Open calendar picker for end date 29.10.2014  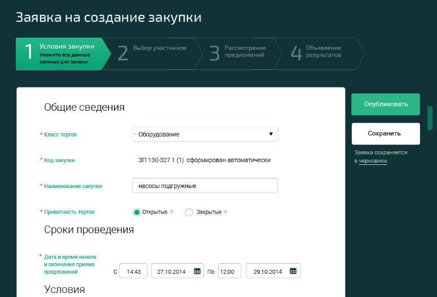point(292,271)
